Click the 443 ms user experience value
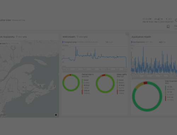Image resolution: width=177 pixels, height=135 pixels. [162, 42]
